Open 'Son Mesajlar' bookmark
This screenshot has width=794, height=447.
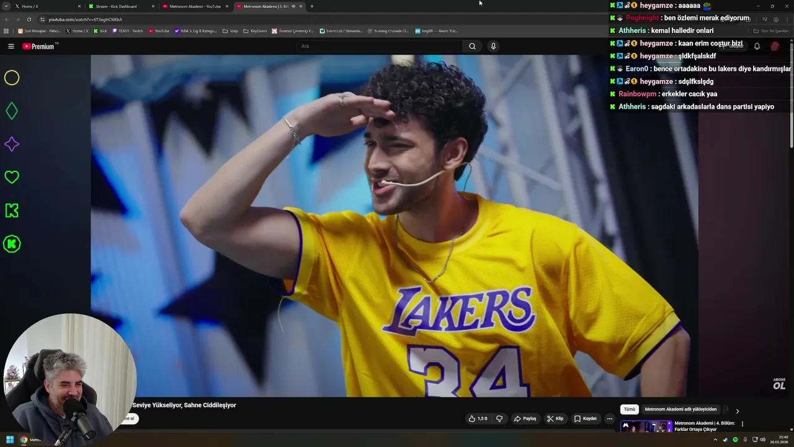(x=39, y=31)
